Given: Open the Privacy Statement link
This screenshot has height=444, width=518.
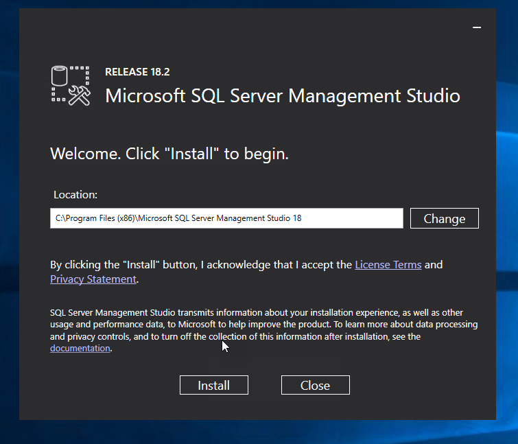Looking at the screenshot, I should tap(93, 279).
